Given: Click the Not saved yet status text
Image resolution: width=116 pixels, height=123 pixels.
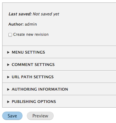Looking at the screenshot, I should point(46,14).
